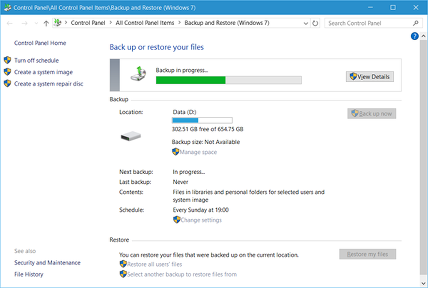Open Create a system image
Screen dimensions: 428x288
click(x=43, y=72)
